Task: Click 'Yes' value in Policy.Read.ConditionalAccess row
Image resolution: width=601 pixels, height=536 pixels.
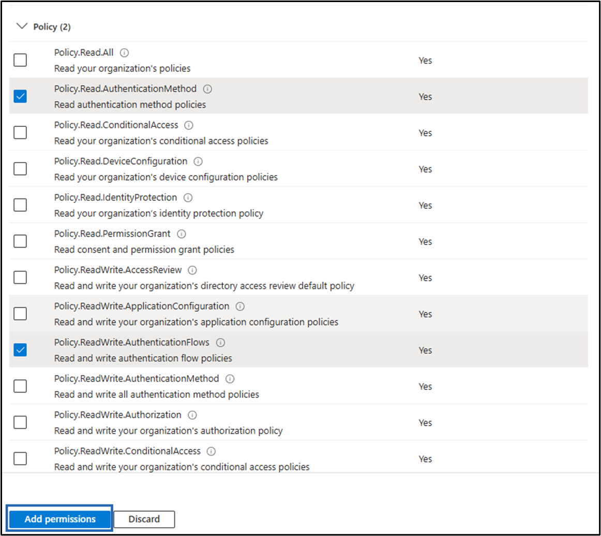Action: pos(425,133)
